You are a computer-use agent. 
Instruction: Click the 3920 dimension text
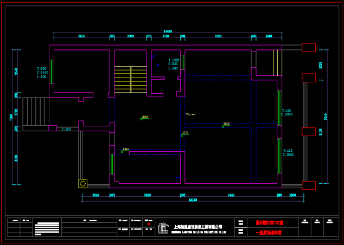(x=218, y=36)
